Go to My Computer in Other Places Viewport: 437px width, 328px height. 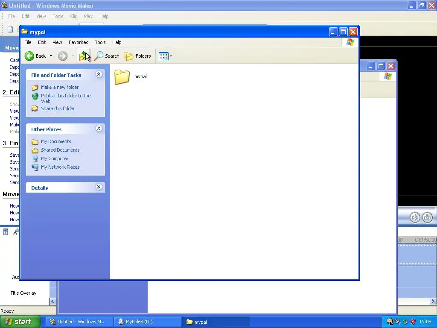click(54, 158)
